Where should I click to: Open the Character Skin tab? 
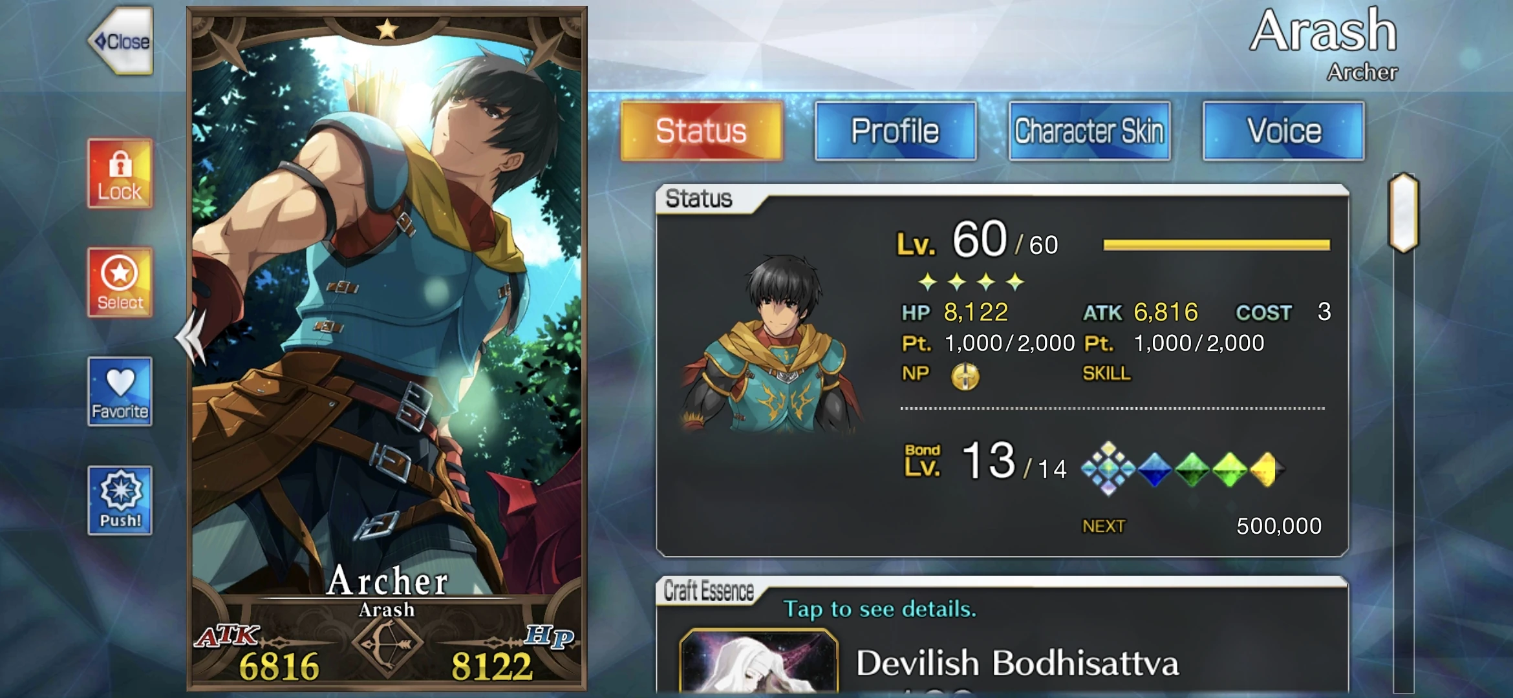tap(1089, 131)
